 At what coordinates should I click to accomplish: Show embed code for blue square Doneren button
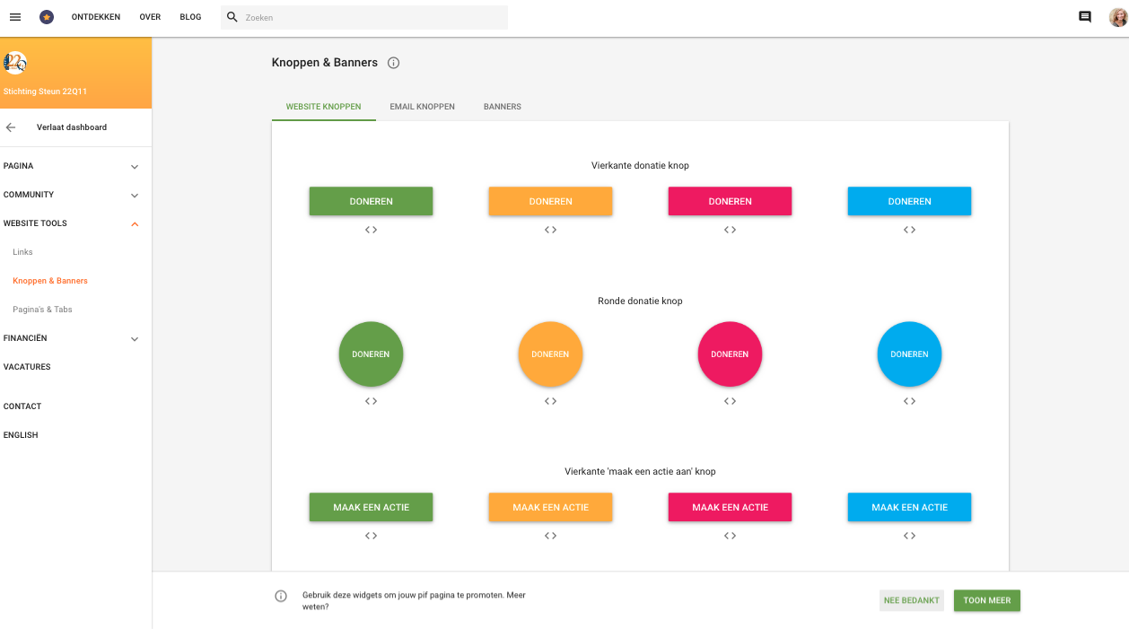click(909, 230)
